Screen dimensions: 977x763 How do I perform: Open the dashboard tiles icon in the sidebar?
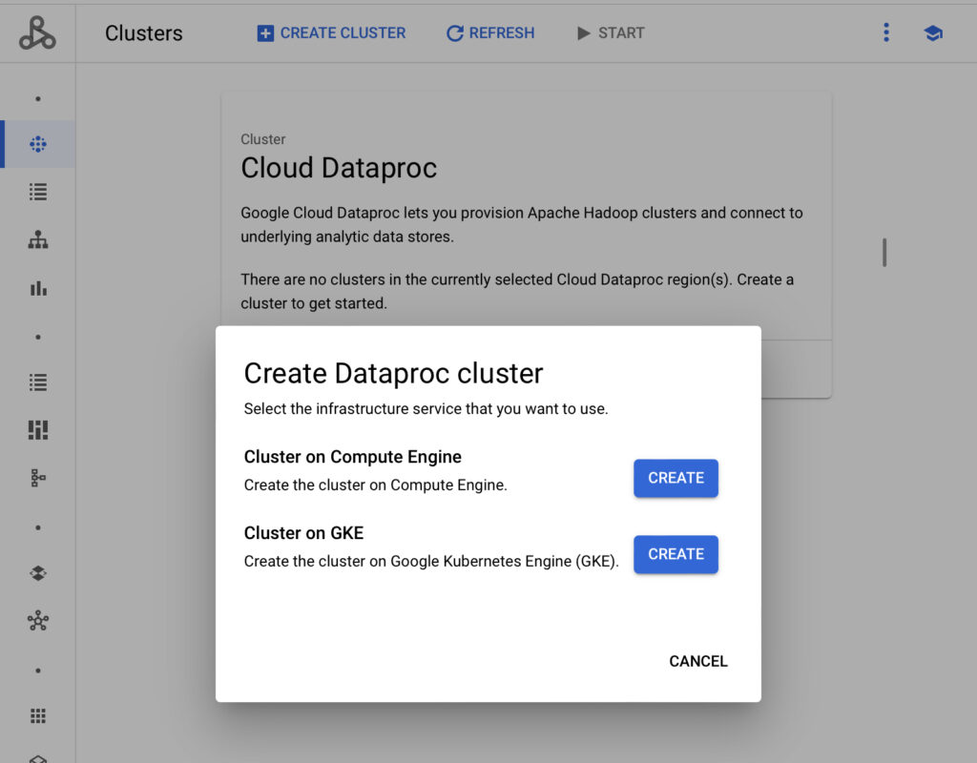[38, 430]
